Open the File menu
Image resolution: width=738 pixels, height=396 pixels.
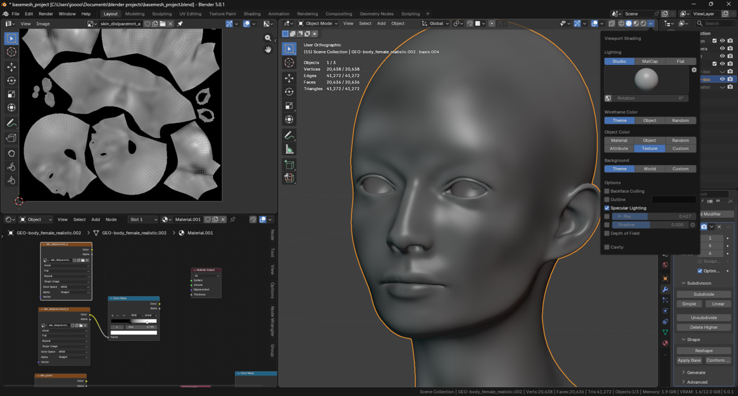pyautogui.click(x=16, y=14)
